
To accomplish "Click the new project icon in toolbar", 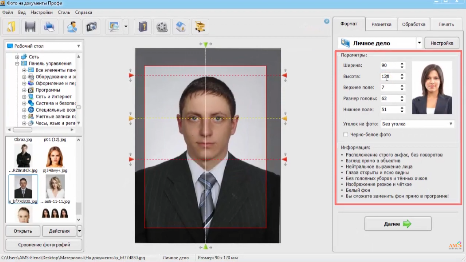I will (x=11, y=27).
